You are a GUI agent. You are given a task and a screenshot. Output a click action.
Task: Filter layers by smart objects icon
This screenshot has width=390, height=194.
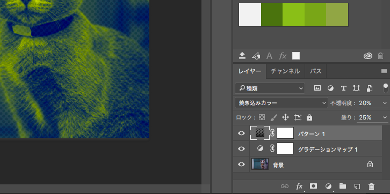point(370,88)
